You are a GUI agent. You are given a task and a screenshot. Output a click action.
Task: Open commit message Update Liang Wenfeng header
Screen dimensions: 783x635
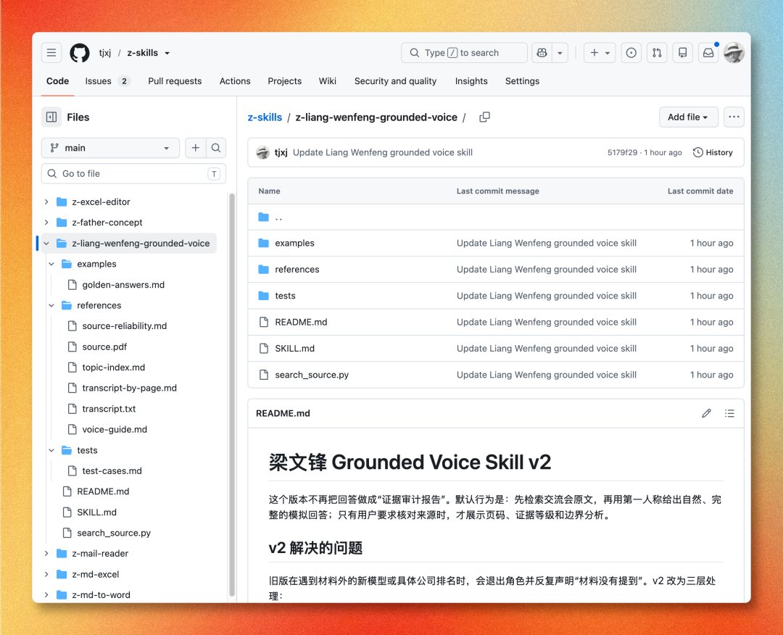tap(383, 153)
